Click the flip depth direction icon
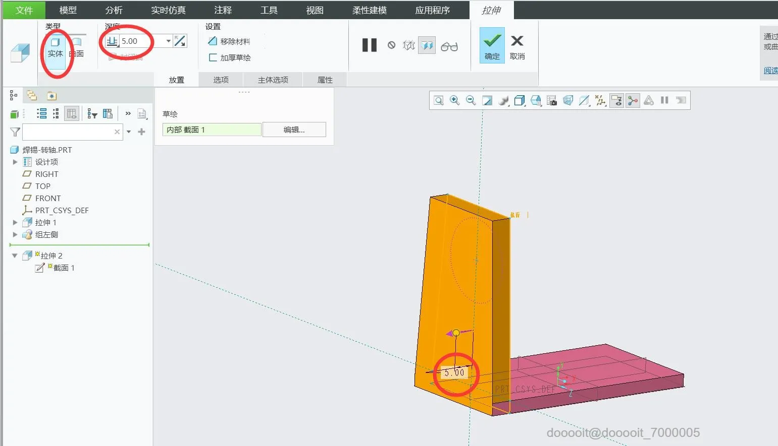The image size is (778, 446). [180, 41]
